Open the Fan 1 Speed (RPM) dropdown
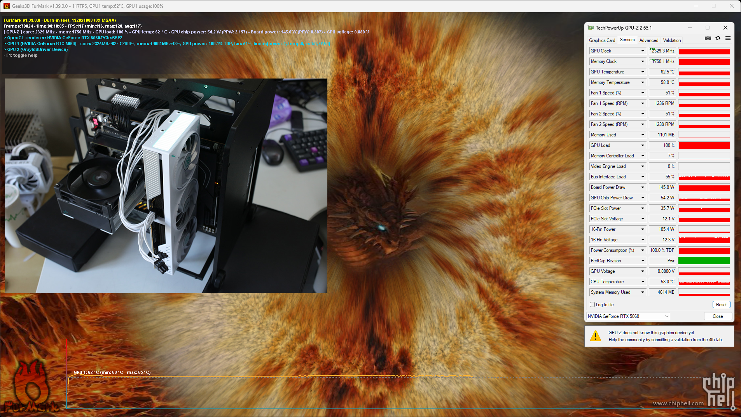Image resolution: width=741 pixels, height=417 pixels. pos(643,103)
